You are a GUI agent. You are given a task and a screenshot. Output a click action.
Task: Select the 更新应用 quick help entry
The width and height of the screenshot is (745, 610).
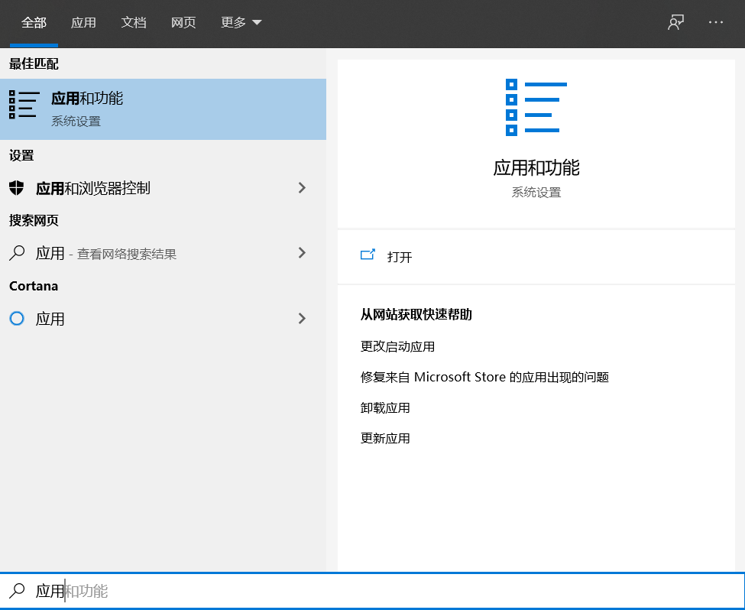pos(387,437)
